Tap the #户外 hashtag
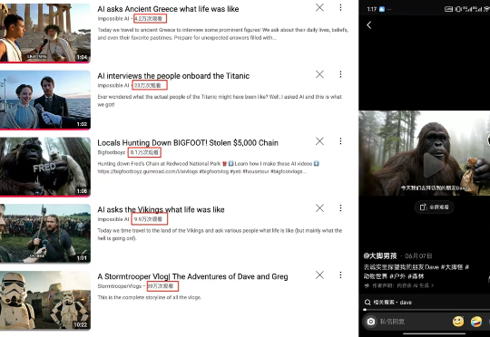Image resolution: width=490 pixels, height=337 pixels. tap(397, 276)
